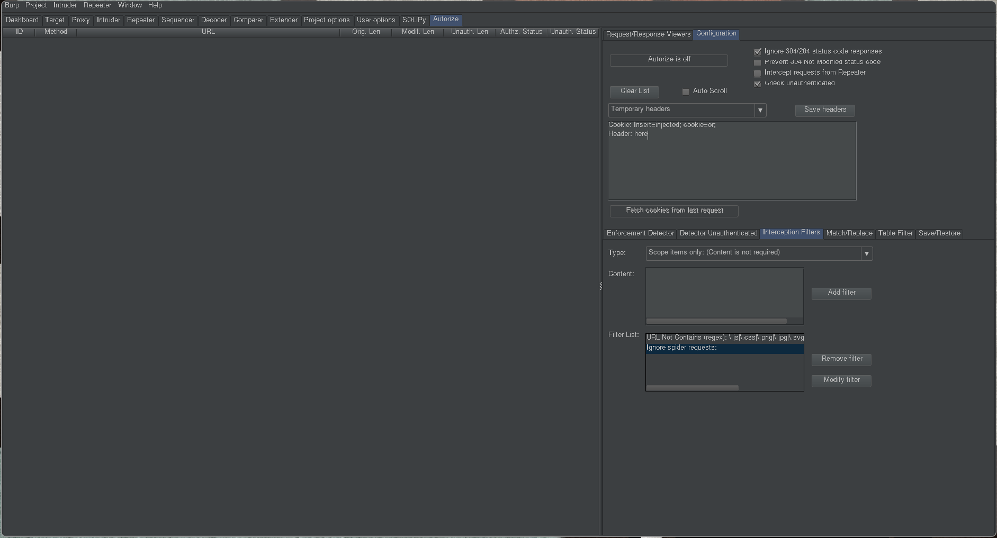
Task: Click the Clear List button
Action: (x=634, y=92)
